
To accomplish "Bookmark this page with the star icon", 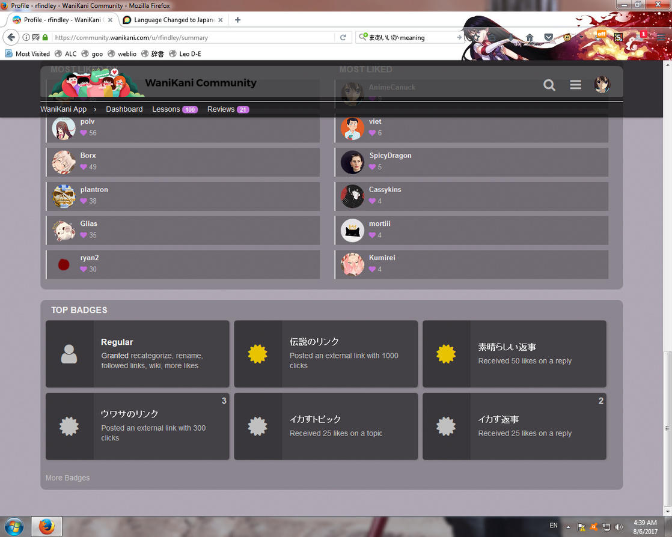I will coord(477,37).
